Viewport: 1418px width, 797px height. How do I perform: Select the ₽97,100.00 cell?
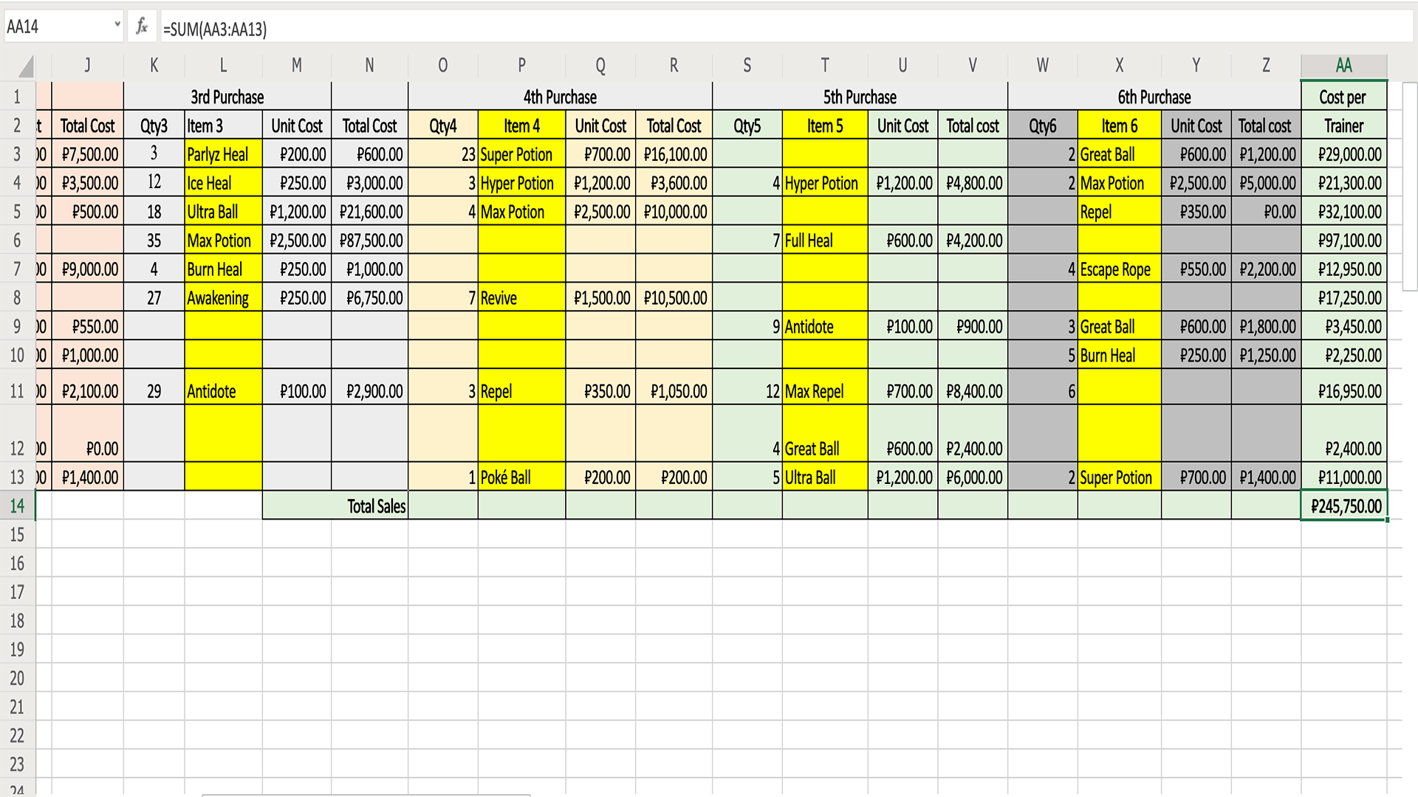click(x=1343, y=241)
